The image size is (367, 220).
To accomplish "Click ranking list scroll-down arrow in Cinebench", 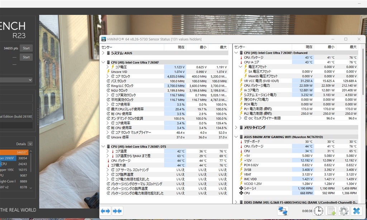I will click(31, 188).
